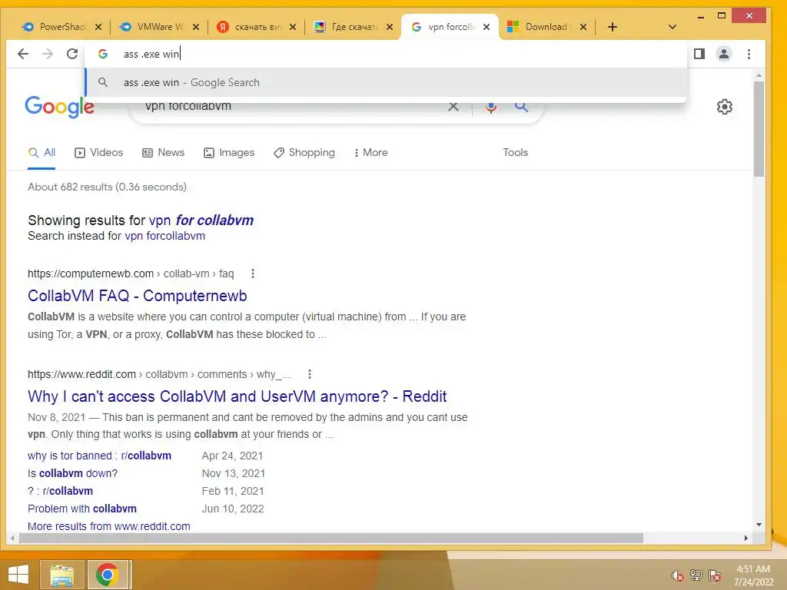Open the Windows Start button
This screenshot has height=590, width=787.
point(18,575)
